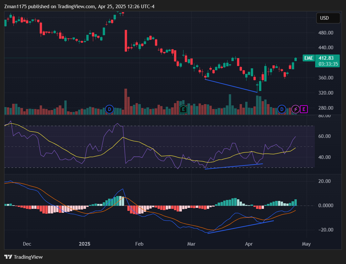
Task: Click the green 412.83 last price label
Action: (327, 58)
